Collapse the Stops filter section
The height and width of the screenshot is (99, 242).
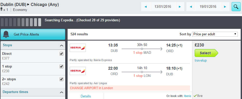[61, 45]
